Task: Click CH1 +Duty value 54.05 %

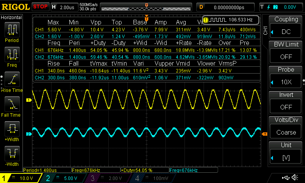Action: coord(99,50)
